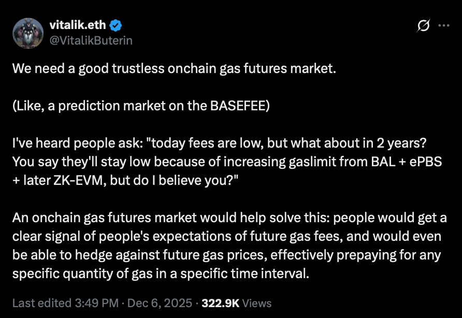The height and width of the screenshot is (318, 462).
Task: Open the three-dot more options menu
Action: (x=444, y=25)
